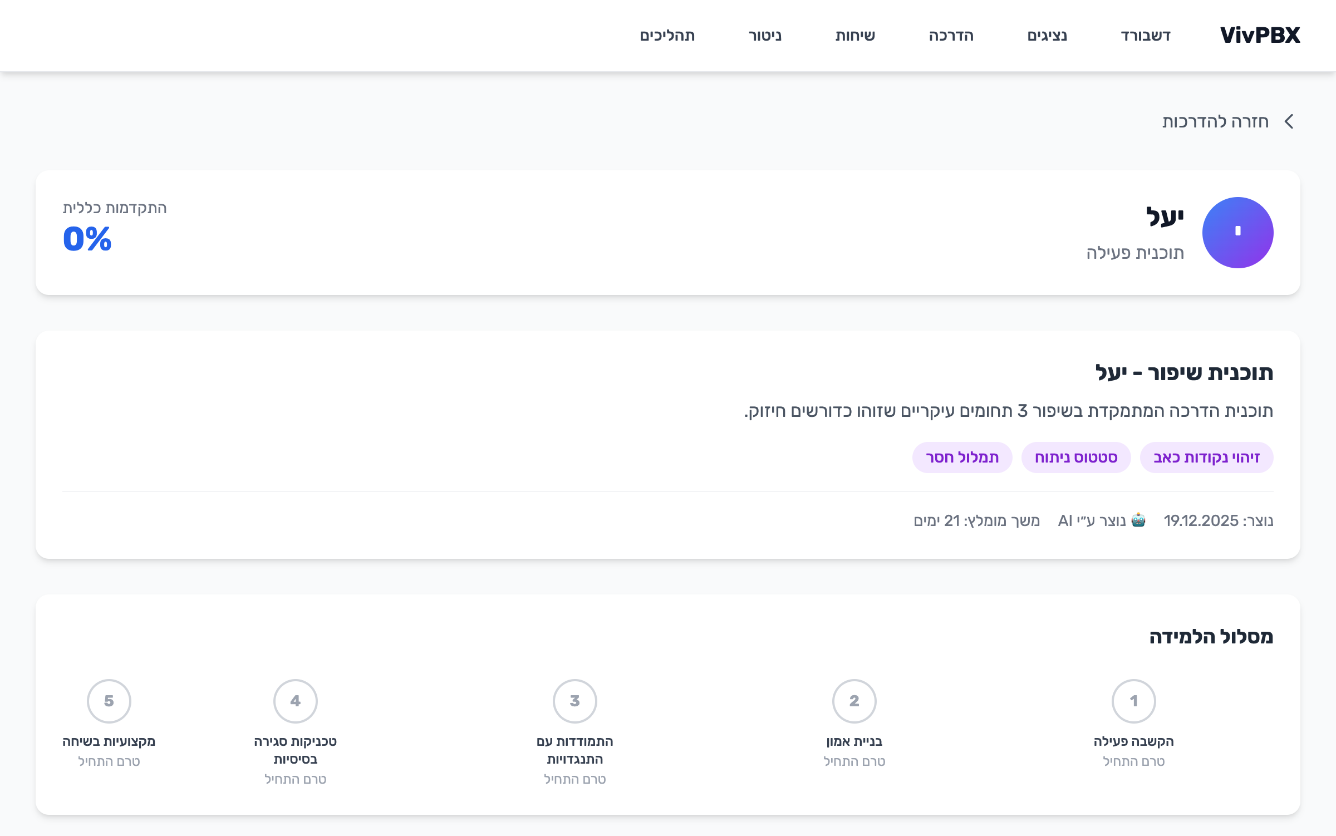Open the תהליכים navigation item
Screen dimensions: 1336x836
tap(667, 36)
